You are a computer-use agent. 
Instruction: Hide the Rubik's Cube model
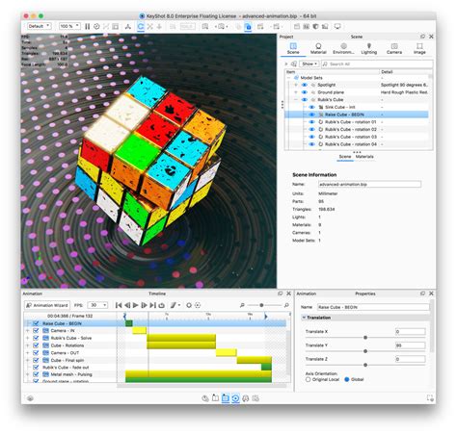click(x=305, y=100)
